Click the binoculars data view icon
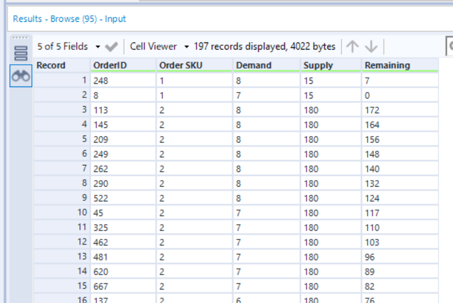Image resolution: width=453 pixels, height=303 pixels. (x=21, y=76)
